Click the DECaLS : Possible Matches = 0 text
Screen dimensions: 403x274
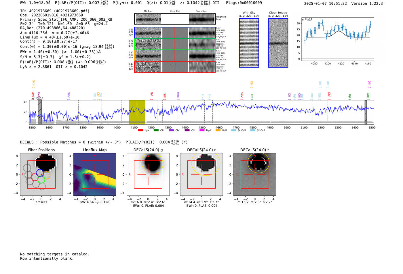click(71, 142)
